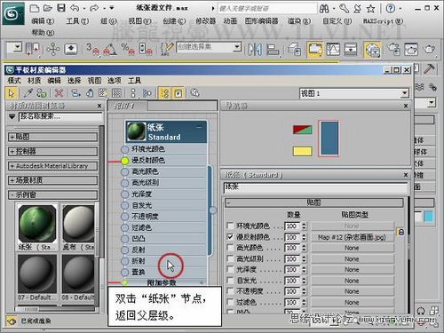
Task: Collapse the 贴图 rollout in parameter panel
Action: pyautogui.click(x=314, y=202)
